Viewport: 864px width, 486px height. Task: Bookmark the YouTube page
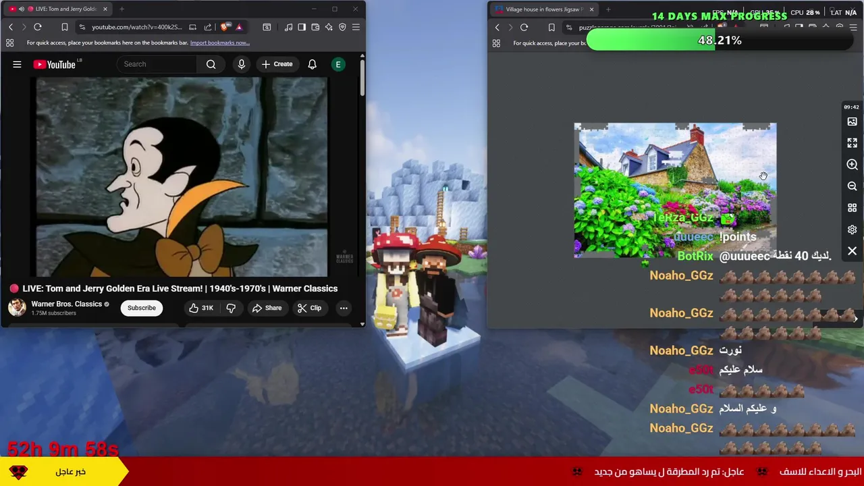[65, 27]
